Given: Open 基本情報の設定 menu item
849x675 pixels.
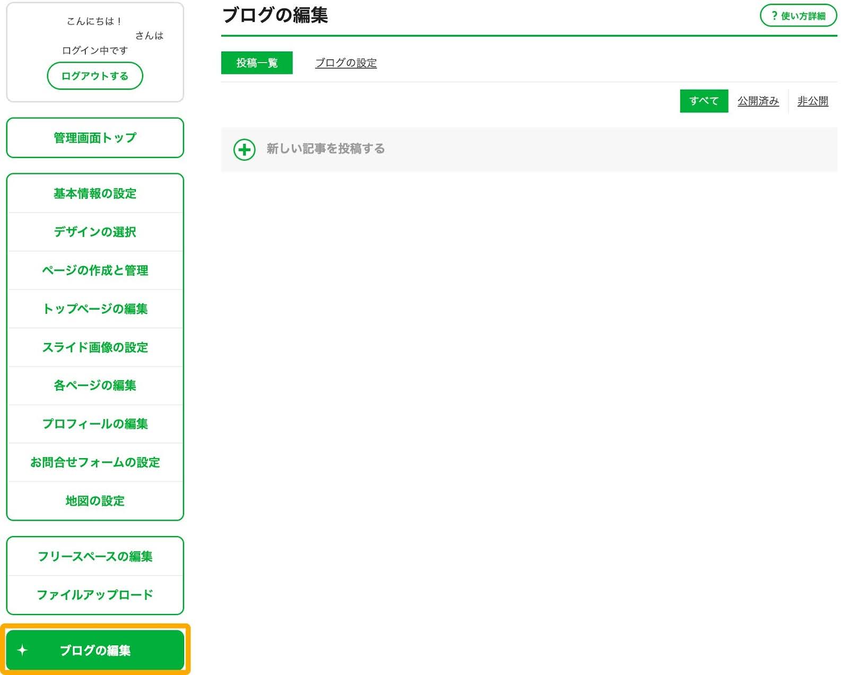Looking at the screenshot, I should 95,194.
